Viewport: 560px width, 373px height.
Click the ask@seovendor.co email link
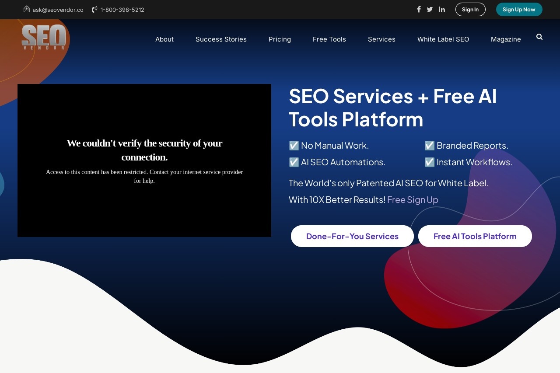(58, 10)
